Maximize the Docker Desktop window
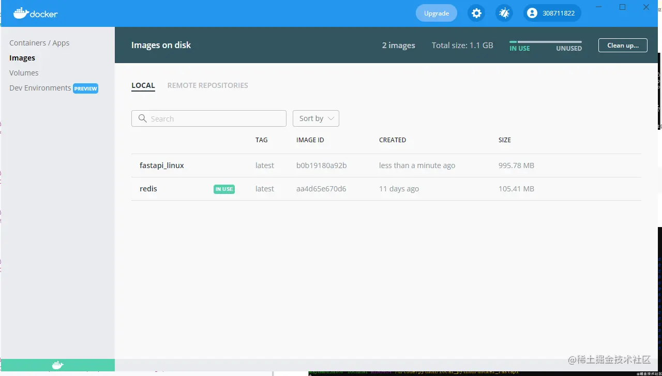 coord(622,7)
